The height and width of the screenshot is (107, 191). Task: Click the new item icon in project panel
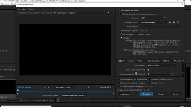47,100
